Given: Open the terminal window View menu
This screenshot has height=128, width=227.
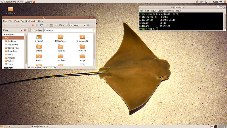Looking at the screenshot, I should click(x=153, y=11).
